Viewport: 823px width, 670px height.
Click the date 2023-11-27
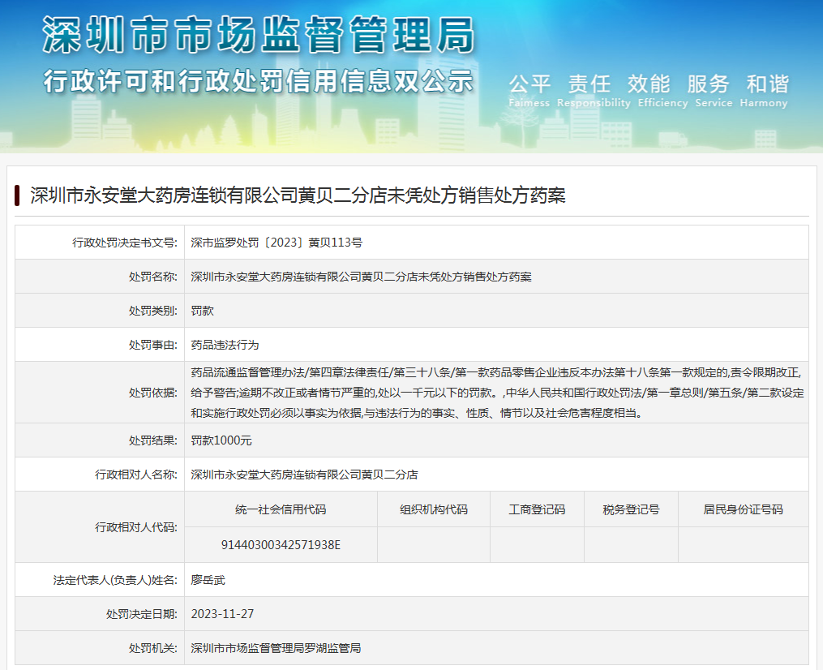point(222,614)
